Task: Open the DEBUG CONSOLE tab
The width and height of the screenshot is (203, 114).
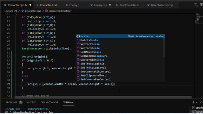Action: point(49,102)
